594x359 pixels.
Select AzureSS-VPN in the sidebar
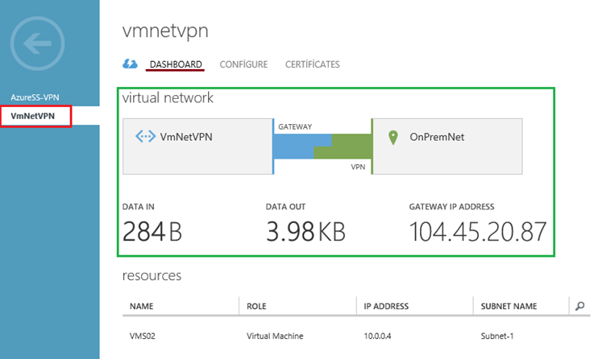(35, 97)
